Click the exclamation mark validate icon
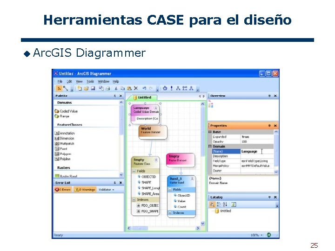The image size is (335, 251). coord(171,88)
